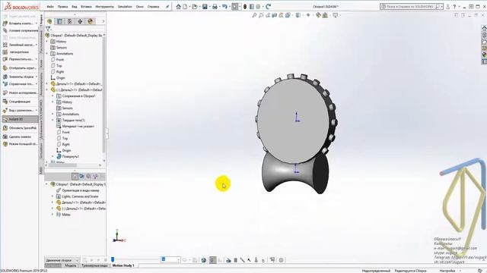Screen dimensions: 487x273
Task: Expand the top History node in the tree
Action: [x=47, y=42]
